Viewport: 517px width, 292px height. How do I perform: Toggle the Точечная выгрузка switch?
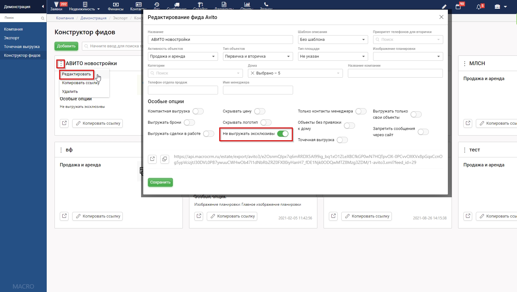coord(342,140)
